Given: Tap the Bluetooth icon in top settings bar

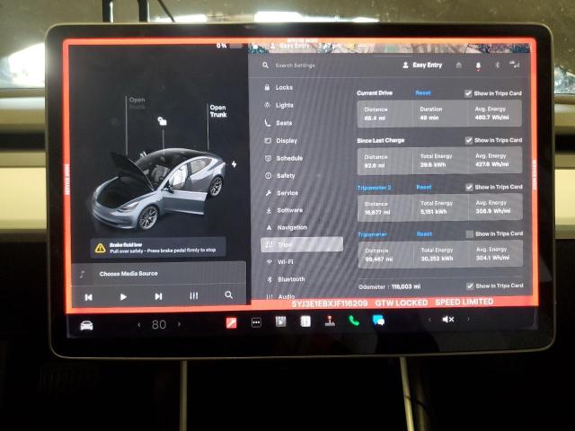Looking at the screenshot, I should coord(497,66).
